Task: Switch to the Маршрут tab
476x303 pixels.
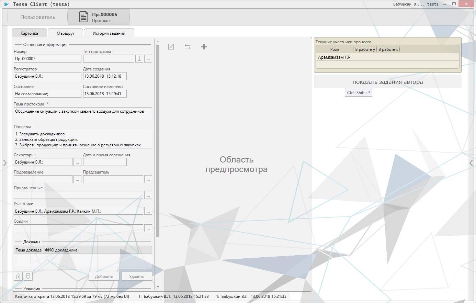Action: tap(65, 33)
